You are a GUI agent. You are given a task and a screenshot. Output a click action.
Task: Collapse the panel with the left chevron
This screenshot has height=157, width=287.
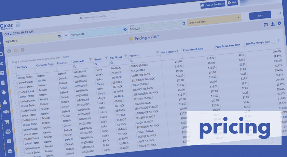(x=280, y=13)
